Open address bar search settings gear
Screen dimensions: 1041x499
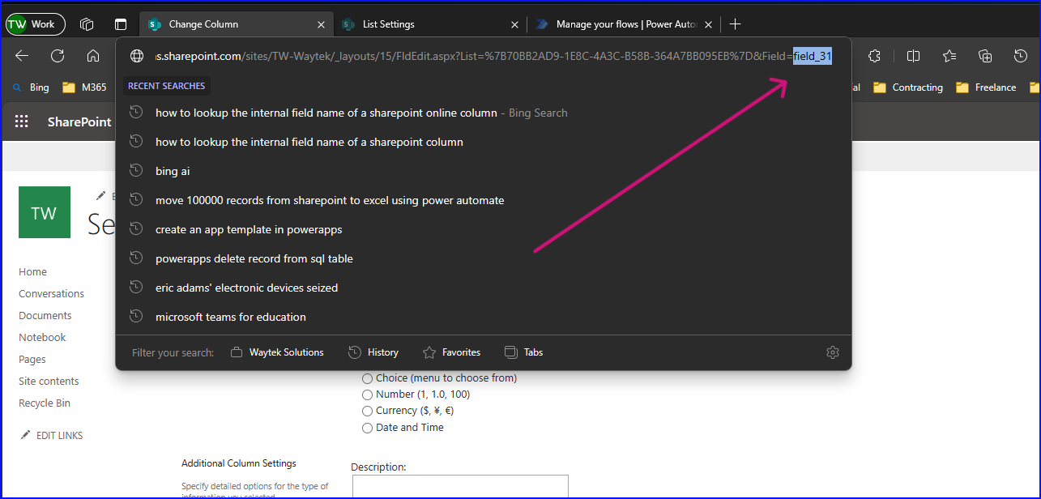[833, 352]
